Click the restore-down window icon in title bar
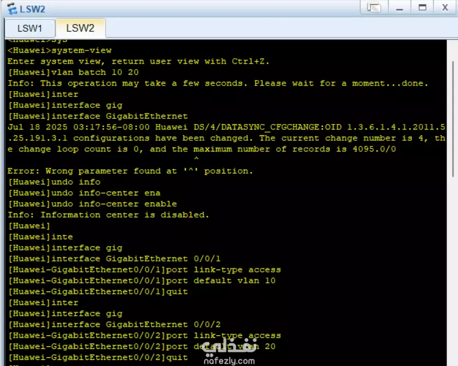 point(374,7)
